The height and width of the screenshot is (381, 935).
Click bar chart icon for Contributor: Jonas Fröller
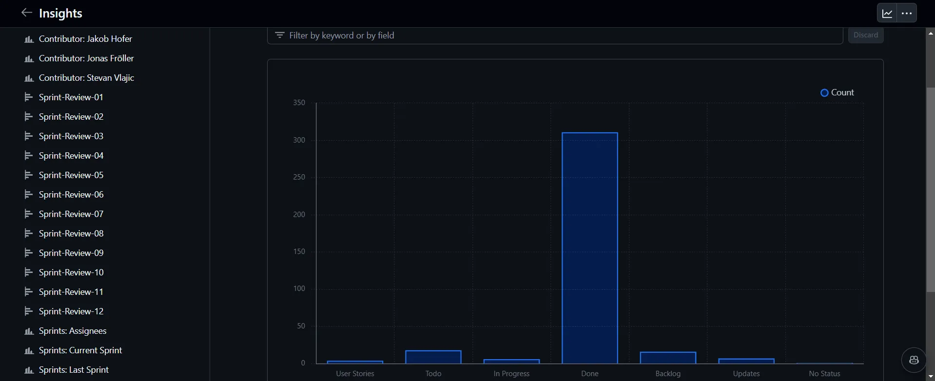tap(29, 58)
